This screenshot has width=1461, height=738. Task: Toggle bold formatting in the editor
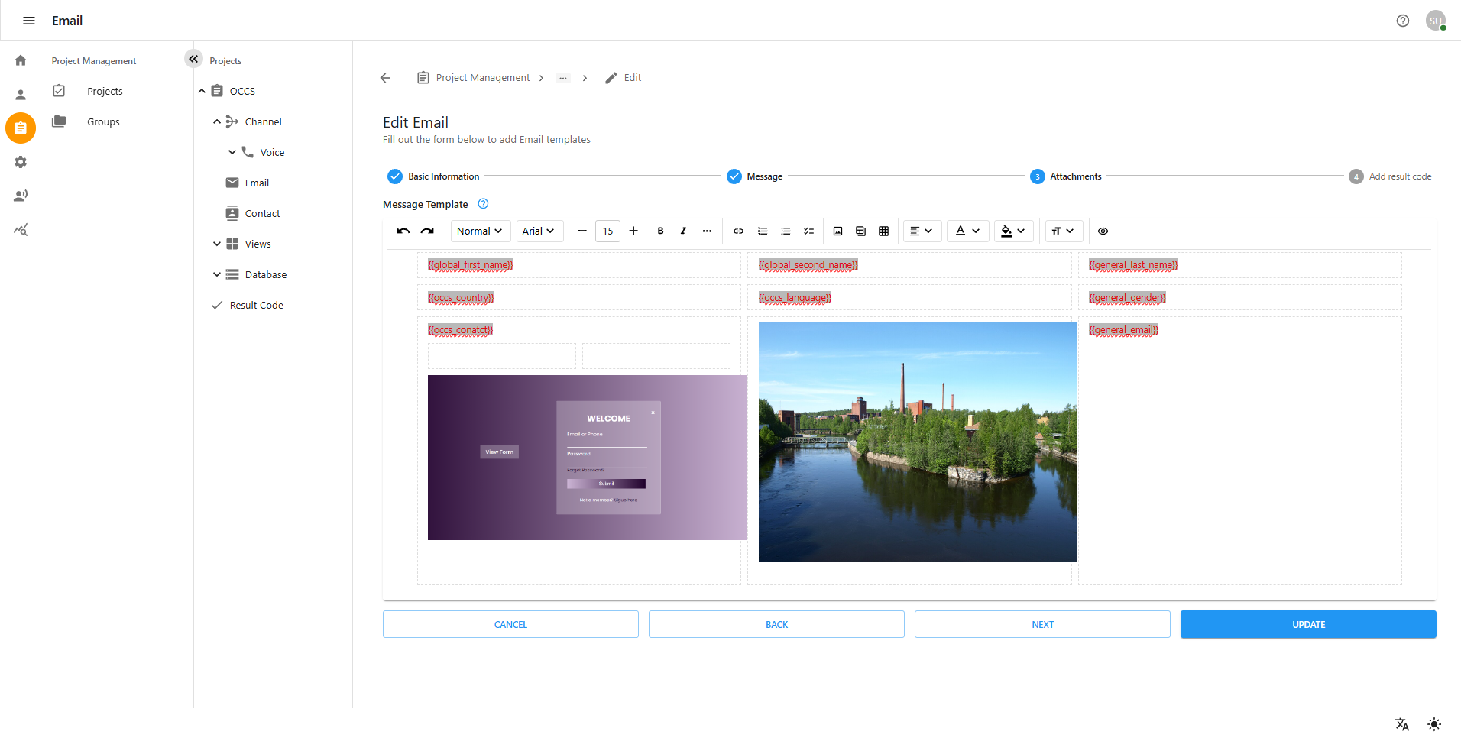[x=660, y=231]
